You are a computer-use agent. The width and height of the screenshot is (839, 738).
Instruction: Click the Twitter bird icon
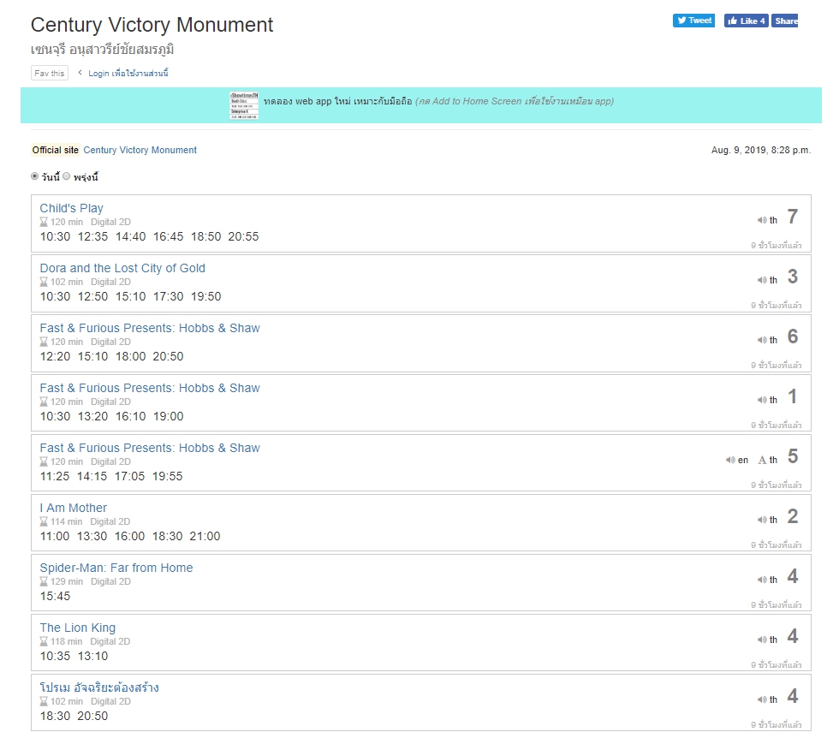point(681,21)
